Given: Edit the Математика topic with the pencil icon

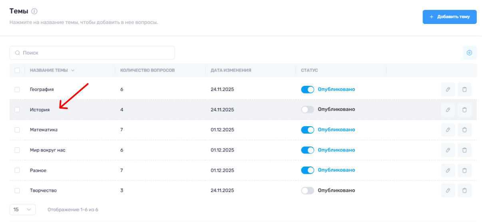Looking at the screenshot, I should tap(448, 130).
